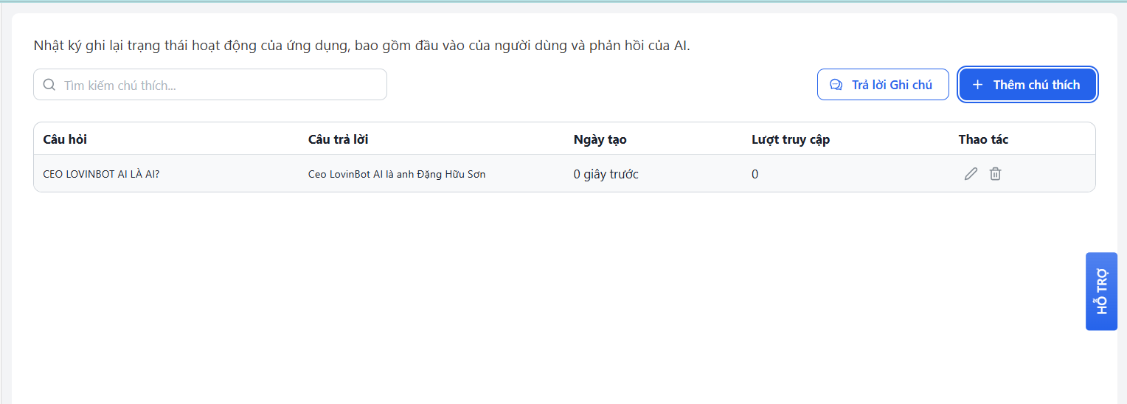Click the empty area below the annotations table

[x=516, y=295]
